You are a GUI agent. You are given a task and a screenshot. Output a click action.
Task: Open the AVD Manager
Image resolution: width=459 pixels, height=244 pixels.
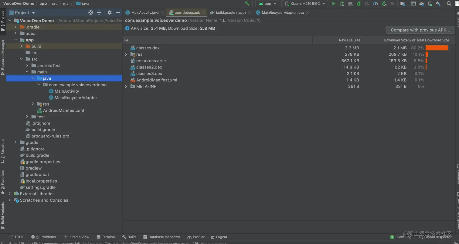[430, 4]
